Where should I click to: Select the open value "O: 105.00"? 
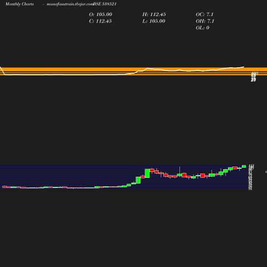100,14
